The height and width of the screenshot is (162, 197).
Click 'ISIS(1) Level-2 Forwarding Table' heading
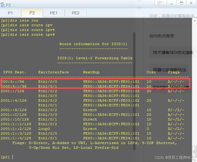click(x=95, y=58)
